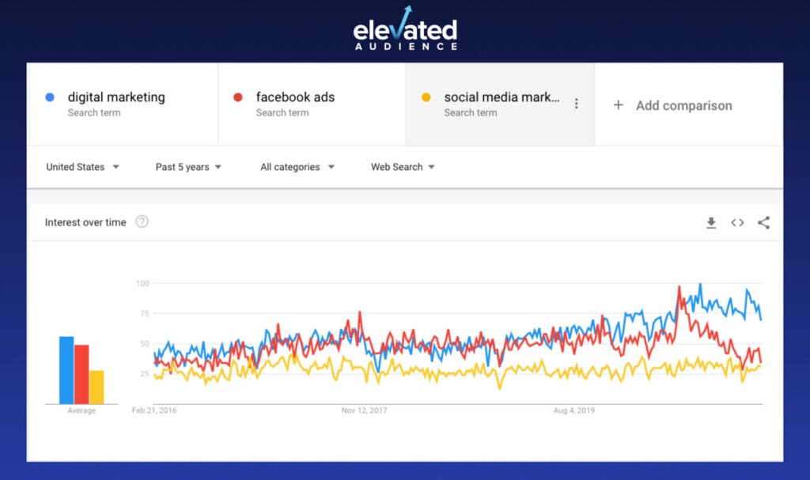Open the embed code icon
The height and width of the screenshot is (480, 810).
point(737,223)
